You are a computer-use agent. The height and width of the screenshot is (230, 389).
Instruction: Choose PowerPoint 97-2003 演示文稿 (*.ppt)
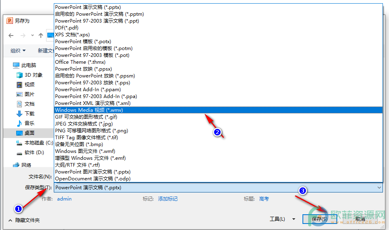(218, 21)
